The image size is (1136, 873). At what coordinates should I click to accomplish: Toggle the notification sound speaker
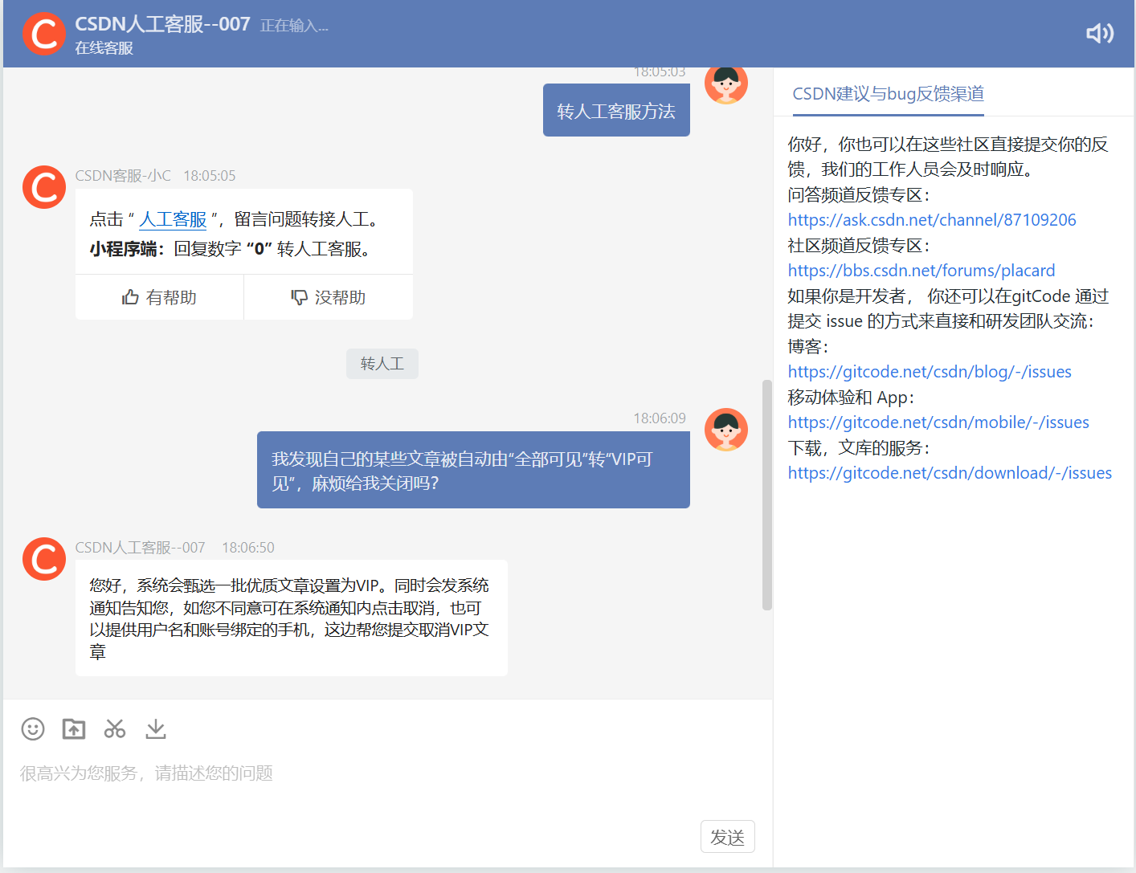[1099, 34]
